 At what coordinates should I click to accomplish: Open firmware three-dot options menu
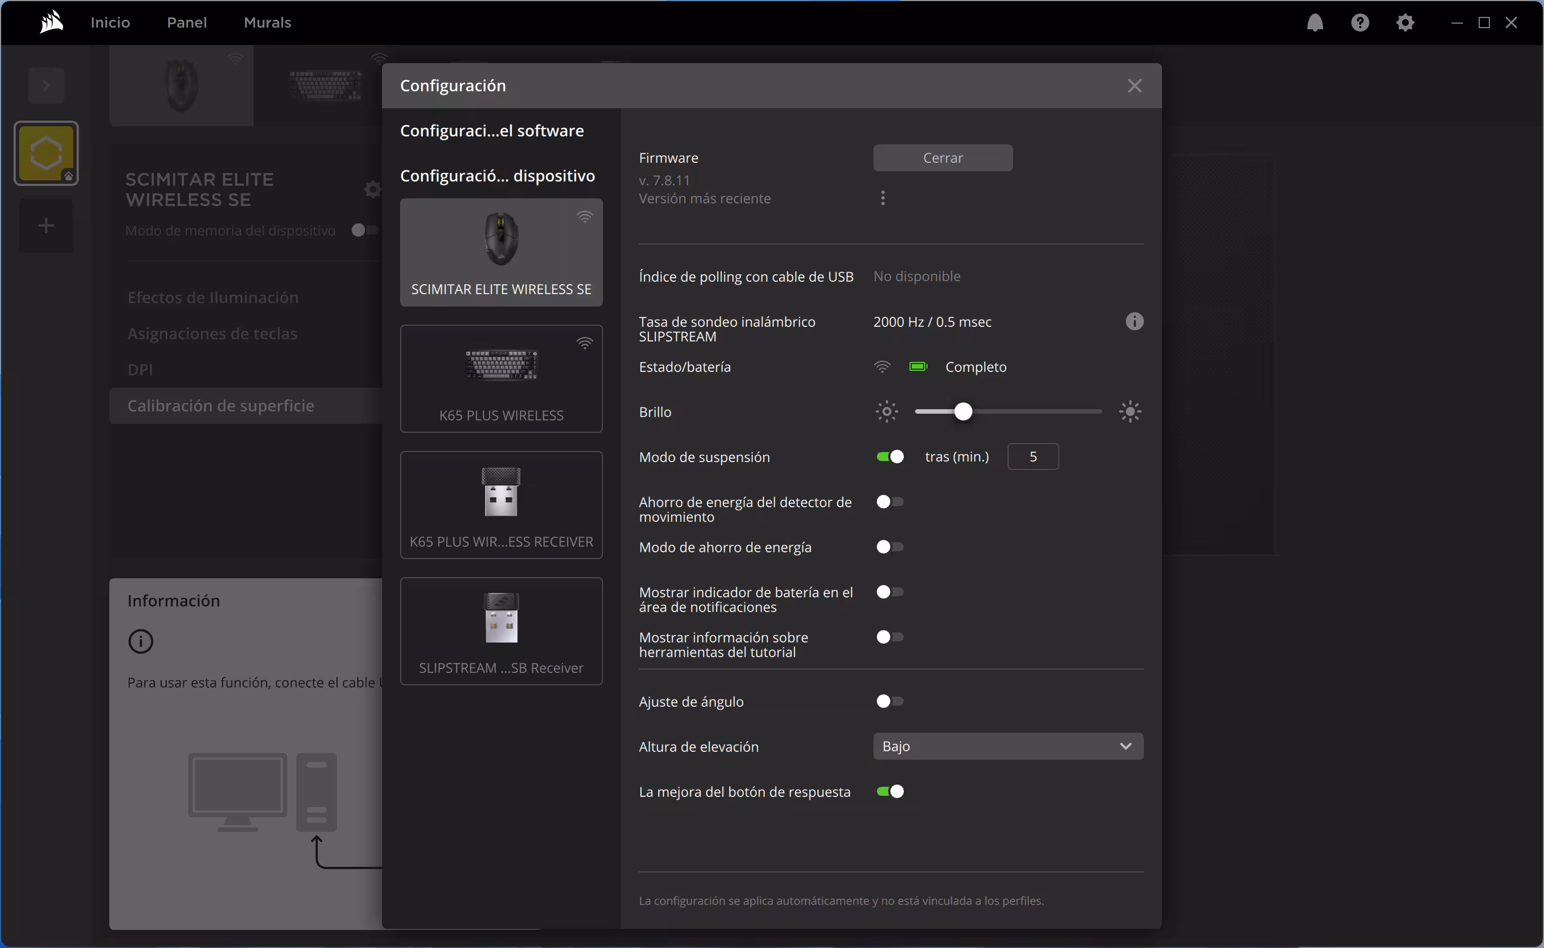[x=882, y=198]
